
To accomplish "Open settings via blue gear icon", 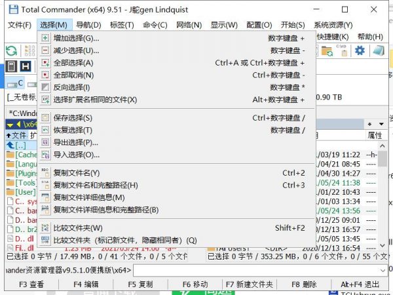I will coord(360,51).
